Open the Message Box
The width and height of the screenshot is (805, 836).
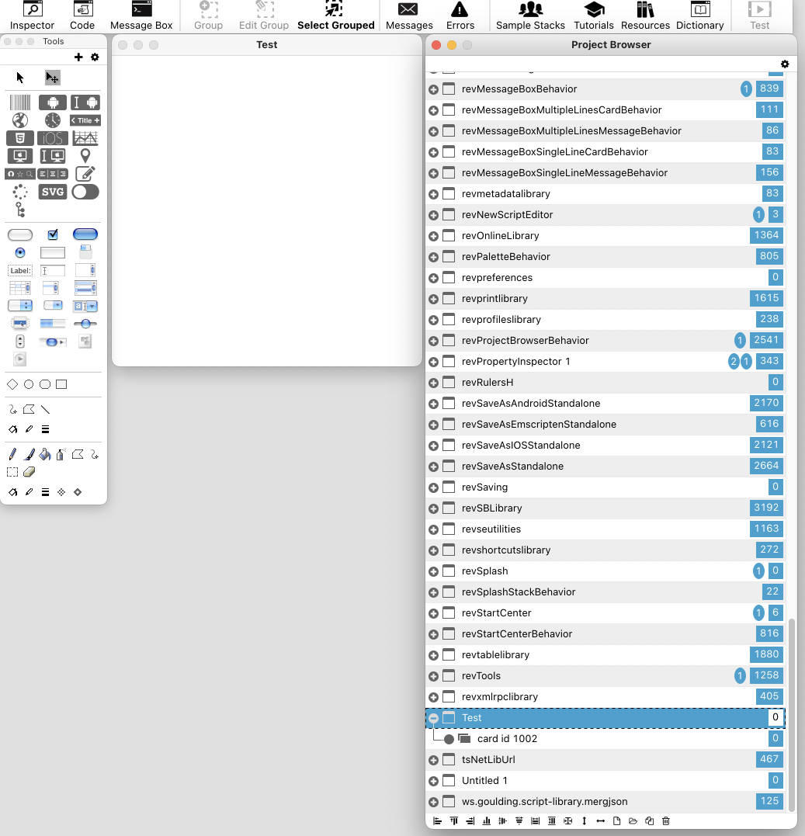(141, 16)
